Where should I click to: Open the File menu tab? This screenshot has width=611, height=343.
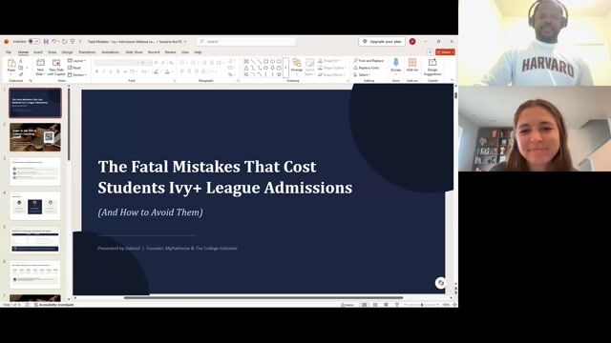click(9, 52)
